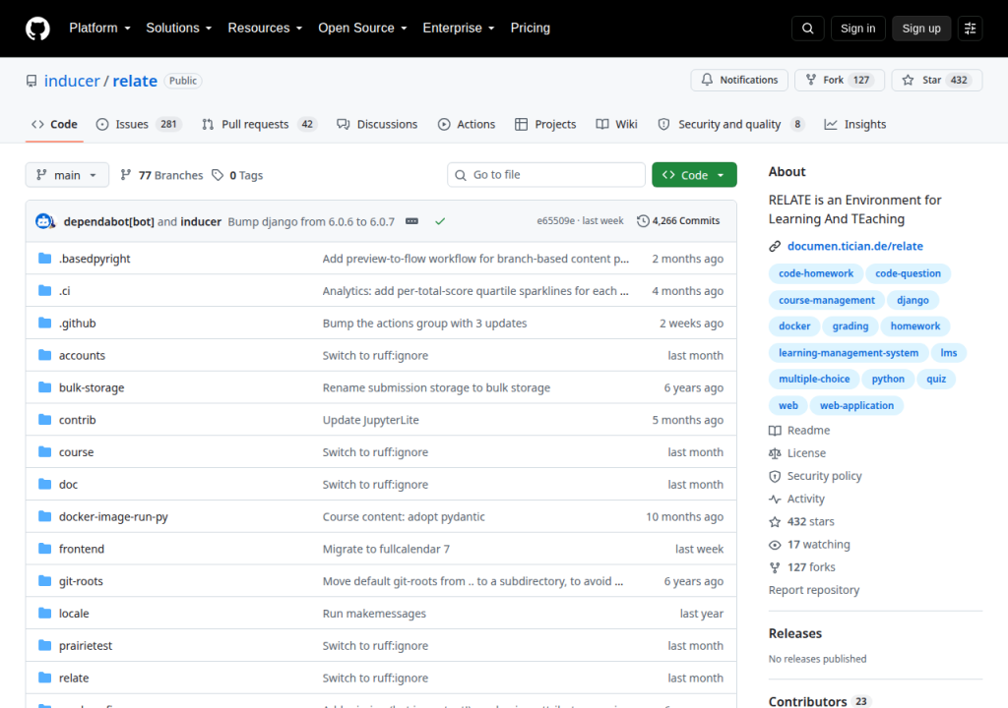Open the inducer owner link
This screenshot has width=1008, height=708.
tap(72, 81)
